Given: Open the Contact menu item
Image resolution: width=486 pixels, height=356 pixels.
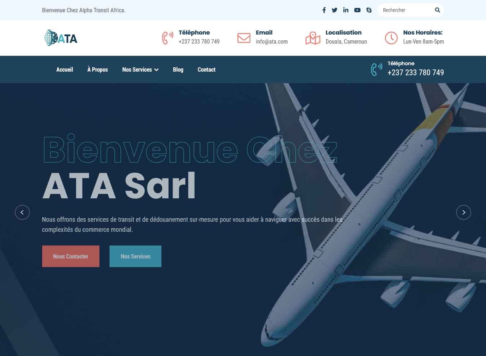Looking at the screenshot, I should point(206,69).
